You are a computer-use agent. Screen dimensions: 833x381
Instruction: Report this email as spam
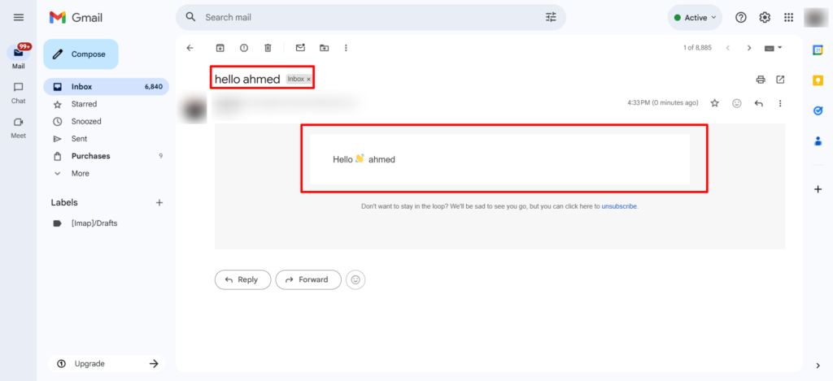(243, 48)
